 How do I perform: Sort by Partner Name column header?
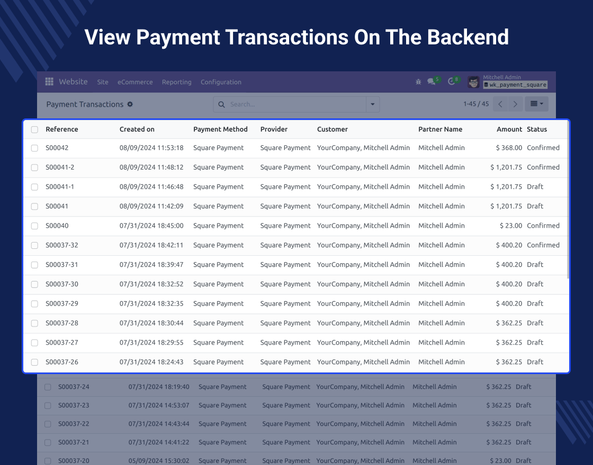tap(440, 129)
